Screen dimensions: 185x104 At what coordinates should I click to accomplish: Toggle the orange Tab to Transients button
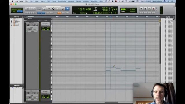pyautogui.click(x=59, y=13)
